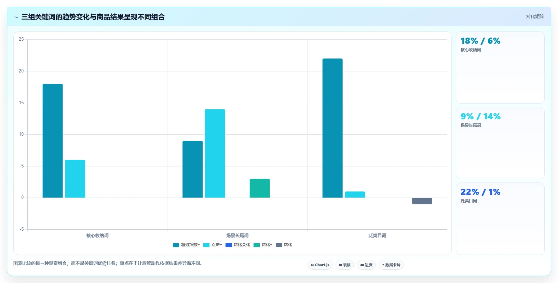Image resolution: width=558 pixels, height=283 pixels.
Task: Click the 对比矩阵 label in header
Action: [x=535, y=17]
